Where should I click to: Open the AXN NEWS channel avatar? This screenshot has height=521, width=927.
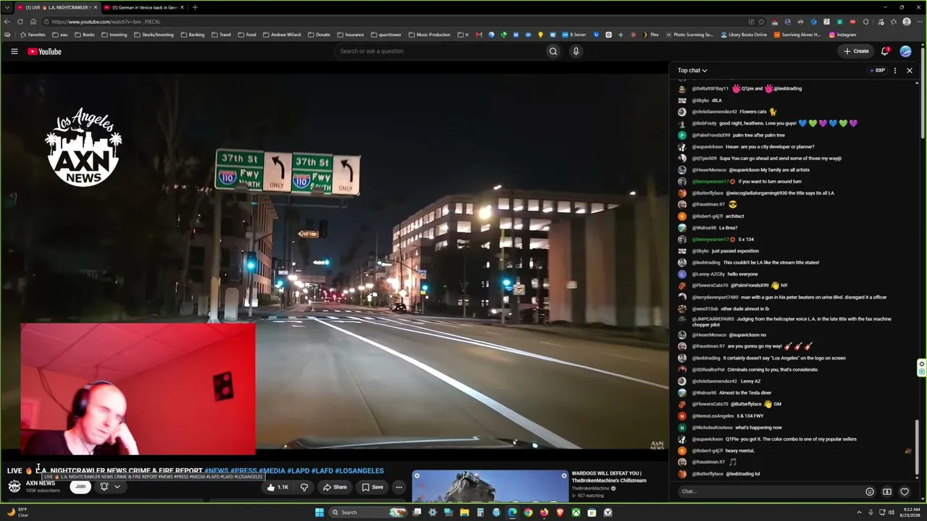pos(14,486)
